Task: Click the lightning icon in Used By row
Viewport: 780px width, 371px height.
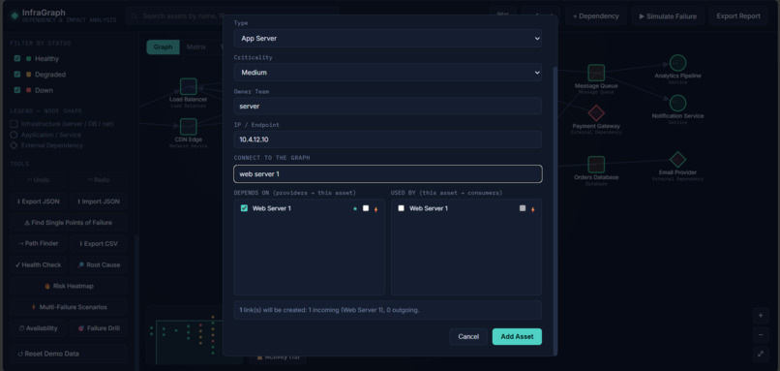Action: click(533, 209)
